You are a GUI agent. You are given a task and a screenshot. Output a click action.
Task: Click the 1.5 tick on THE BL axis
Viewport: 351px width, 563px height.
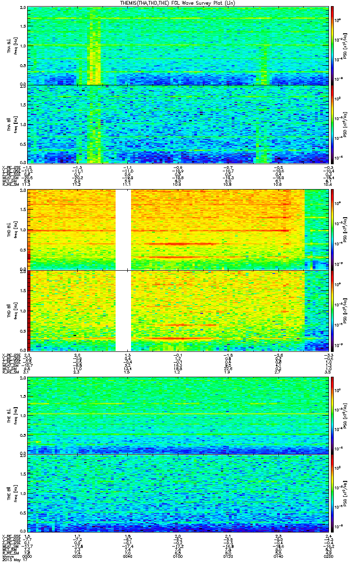pos(22,396)
